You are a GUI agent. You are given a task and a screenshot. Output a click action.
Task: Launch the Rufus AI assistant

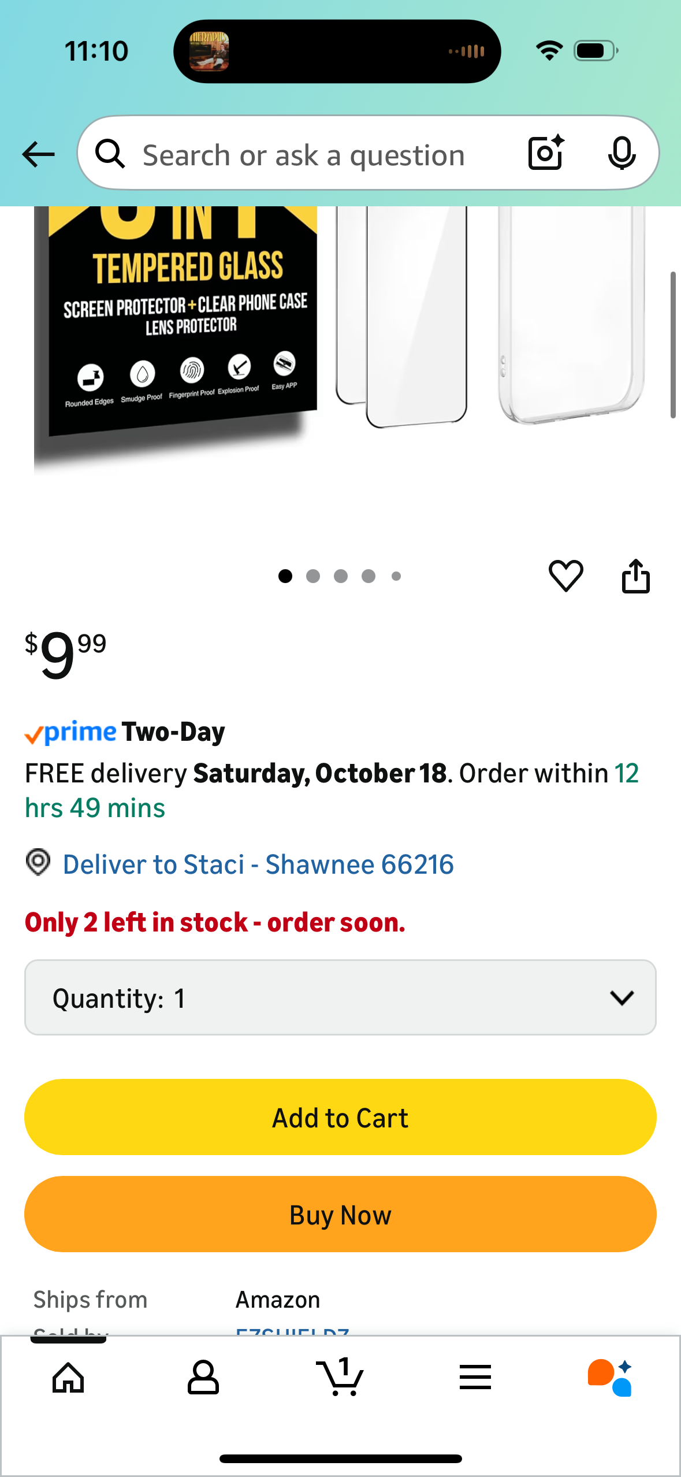pos(610,1378)
